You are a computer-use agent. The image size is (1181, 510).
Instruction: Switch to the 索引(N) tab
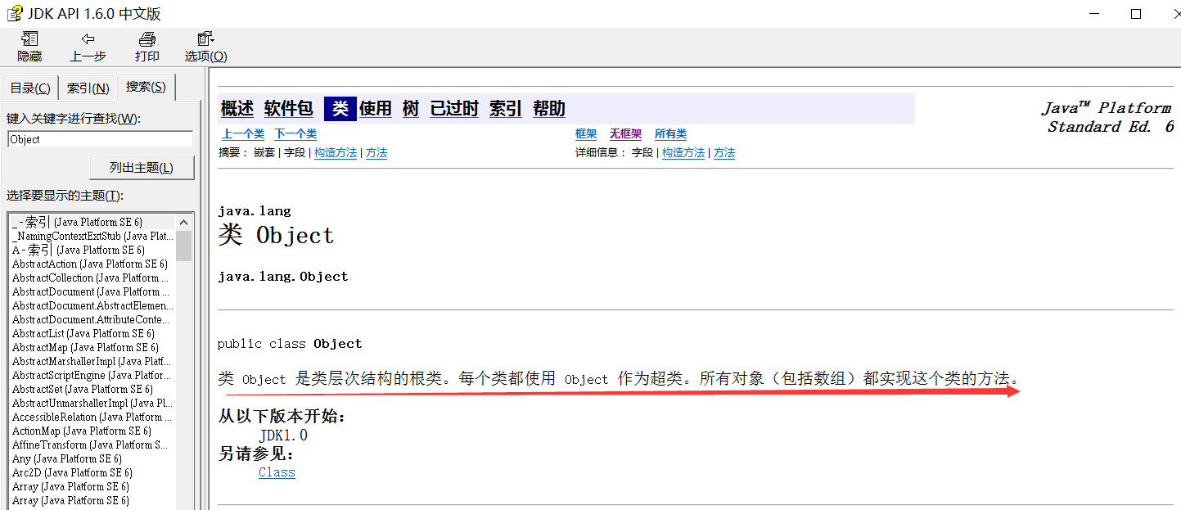tap(88, 88)
